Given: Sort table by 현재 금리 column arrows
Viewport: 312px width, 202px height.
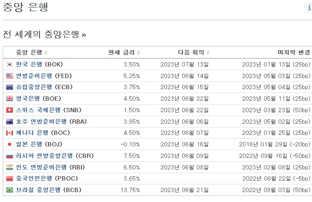Looking at the screenshot, I should [x=139, y=53].
